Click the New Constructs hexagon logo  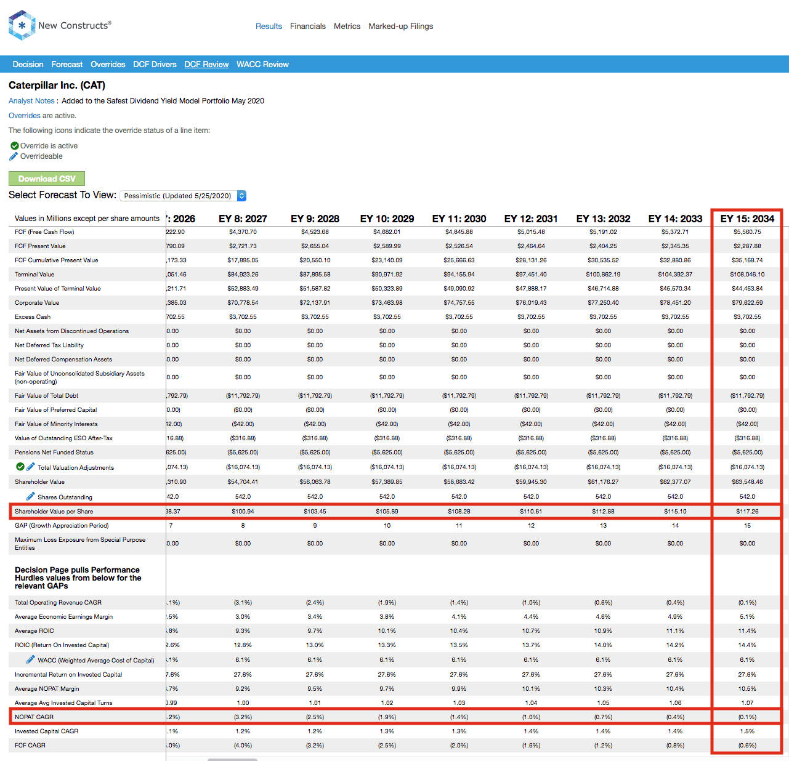(x=22, y=25)
